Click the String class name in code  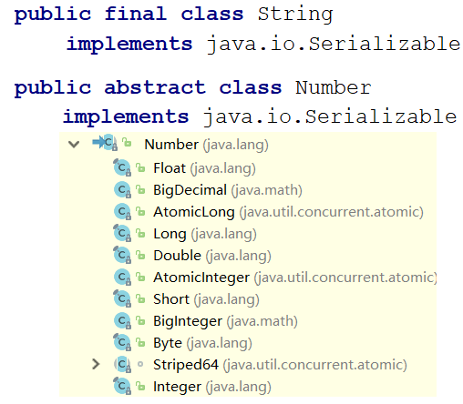[x=295, y=15]
